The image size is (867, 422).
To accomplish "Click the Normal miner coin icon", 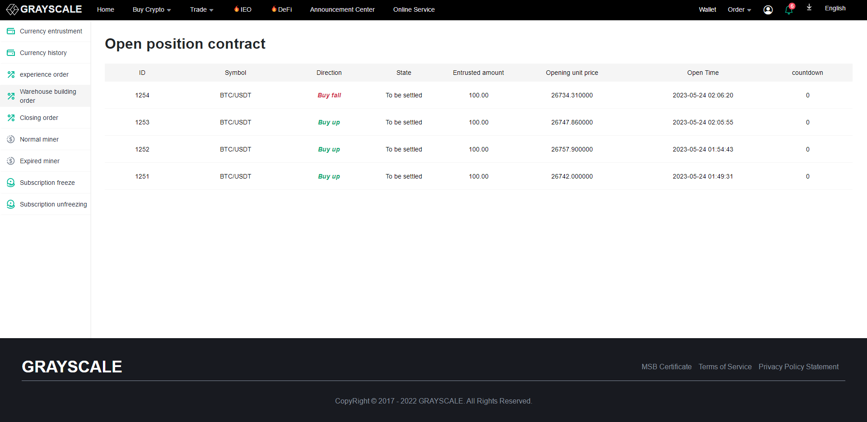I will click(11, 139).
